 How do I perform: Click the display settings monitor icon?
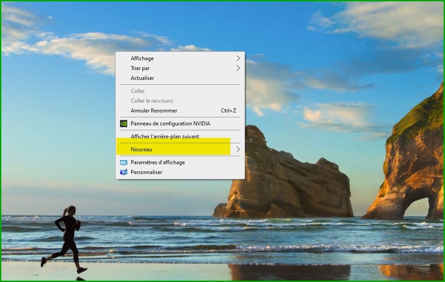coord(124,162)
